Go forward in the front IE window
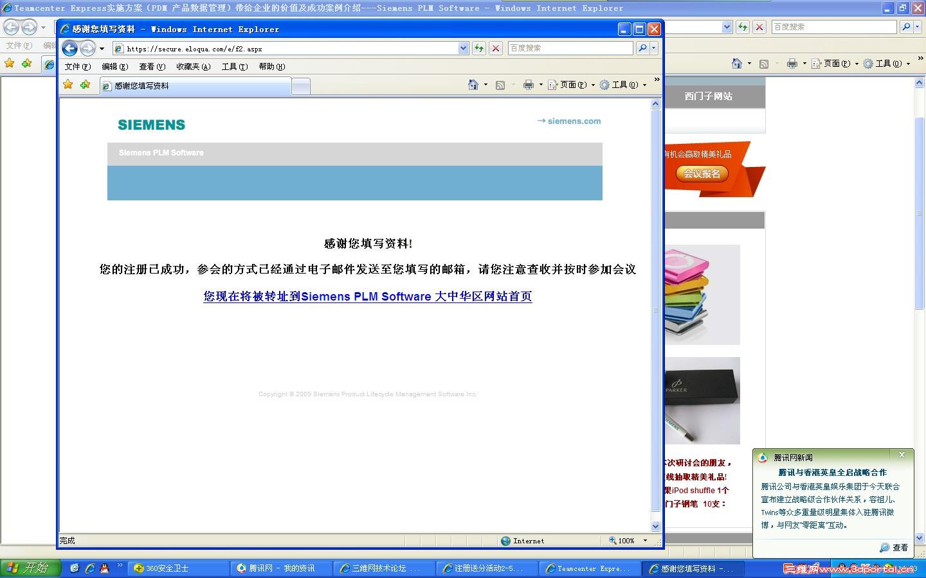926x578 pixels. [x=87, y=48]
